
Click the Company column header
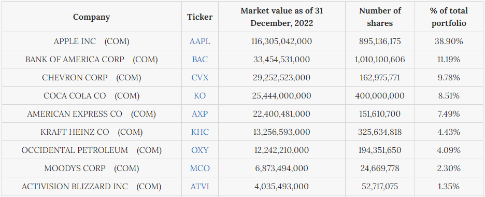coord(92,17)
